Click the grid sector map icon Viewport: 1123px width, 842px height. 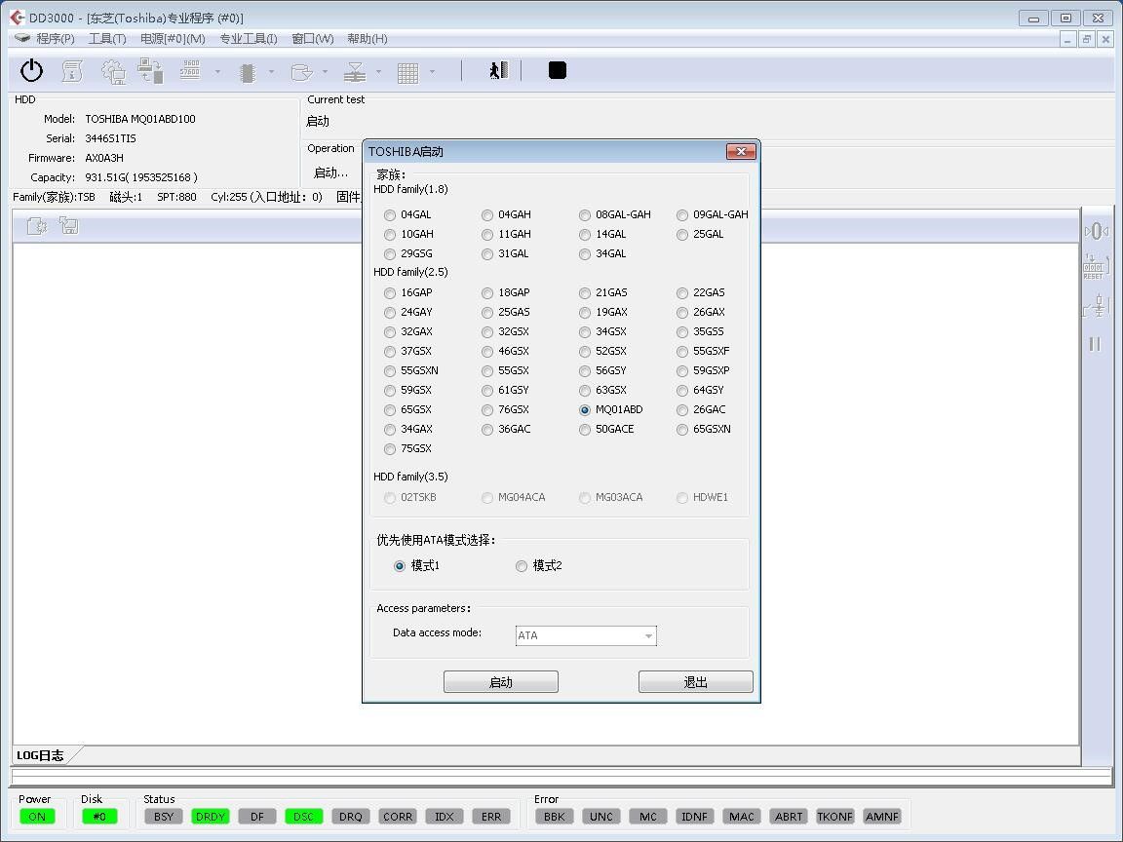pos(407,72)
